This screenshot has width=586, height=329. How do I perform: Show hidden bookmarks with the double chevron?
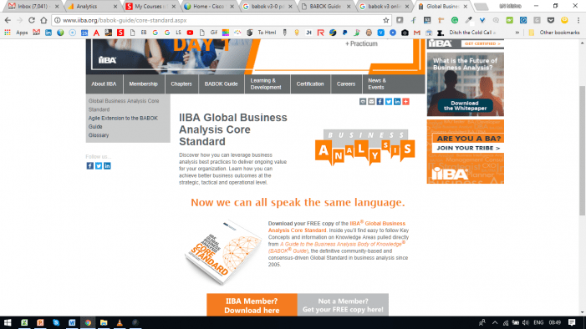pos(517,33)
